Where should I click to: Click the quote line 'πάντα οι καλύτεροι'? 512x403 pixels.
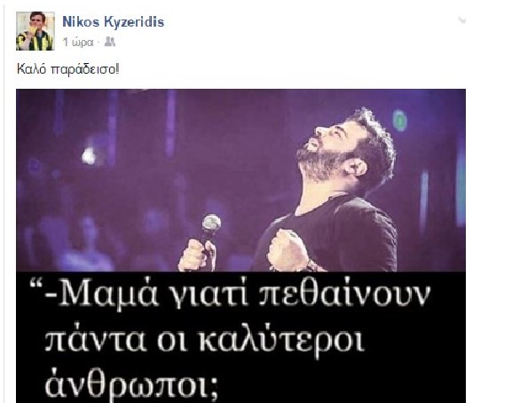click(204, 340)
